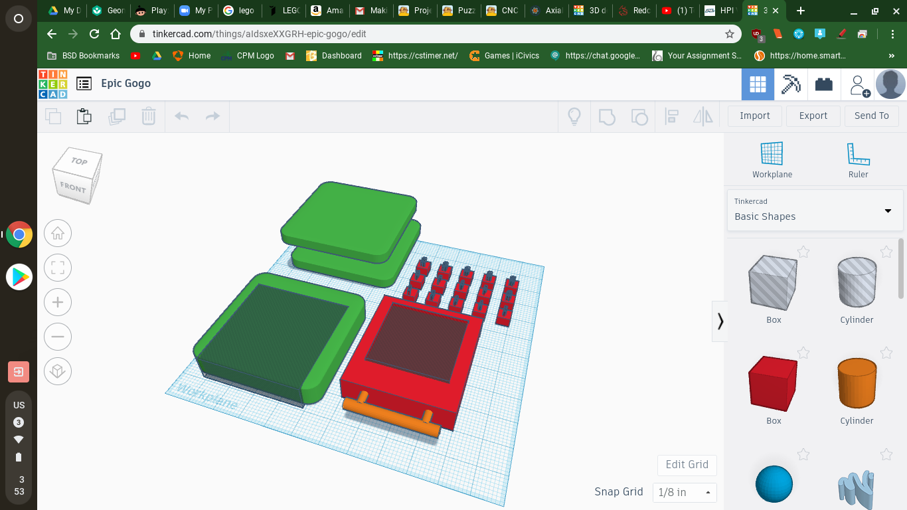Favorite the orange Cylinder with star
907x510 pixels.
pyautogui.click(x=886, y=353)
